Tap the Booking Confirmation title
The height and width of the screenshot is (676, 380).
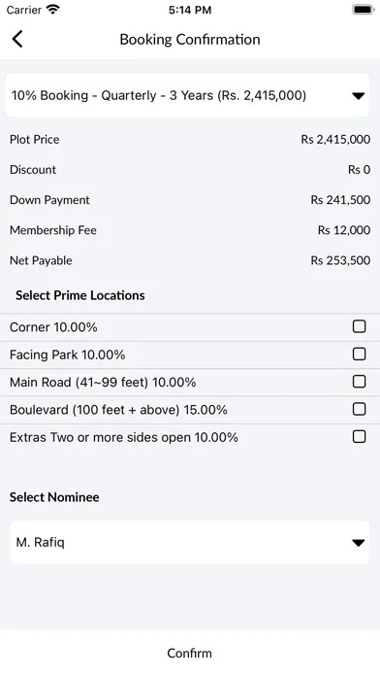pyautogui.click(x=190, y=39)
